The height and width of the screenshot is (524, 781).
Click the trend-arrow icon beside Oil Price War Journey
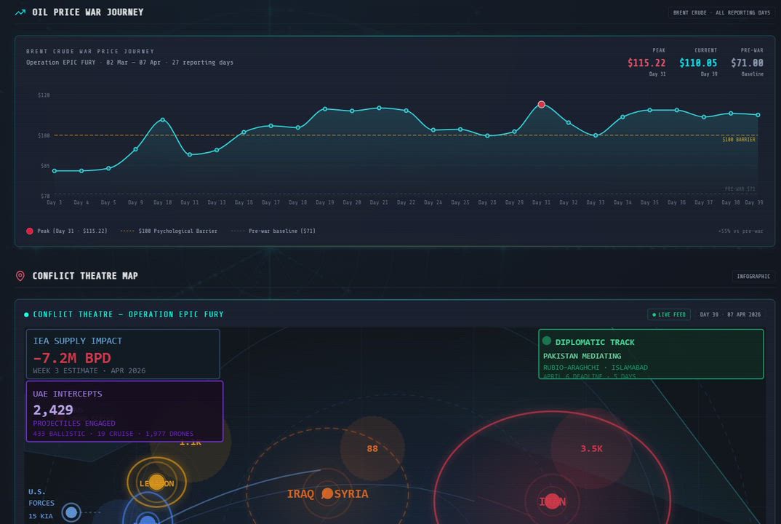pos(20,12)
